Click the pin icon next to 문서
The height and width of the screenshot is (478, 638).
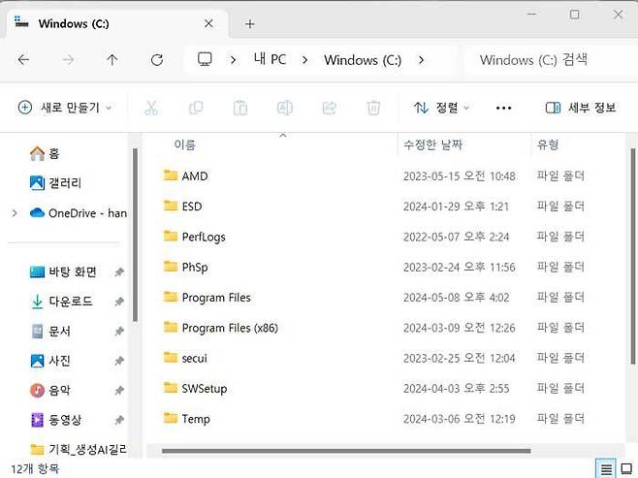[119, 332]
